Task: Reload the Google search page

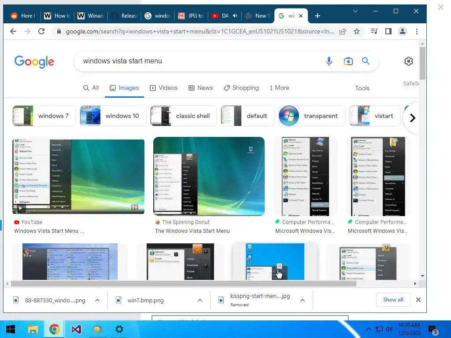Action: [x=41, y=31]
